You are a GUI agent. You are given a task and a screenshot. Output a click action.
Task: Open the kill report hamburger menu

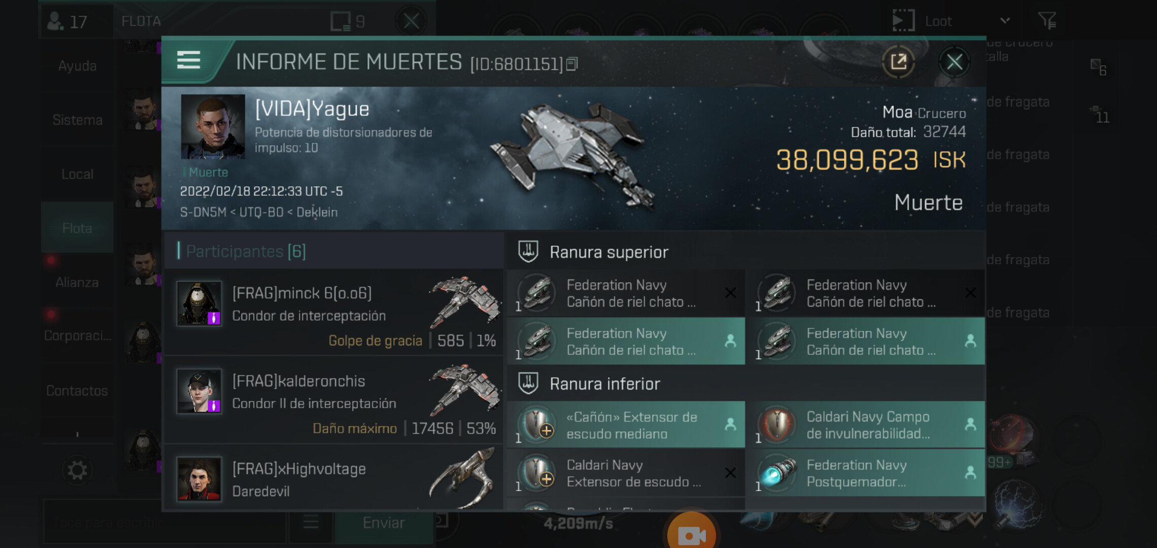coord(188,60)
